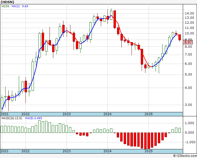Click the 12.00 price axis label
The height and width of the screenshot is (158, 197).
(189, 23)
